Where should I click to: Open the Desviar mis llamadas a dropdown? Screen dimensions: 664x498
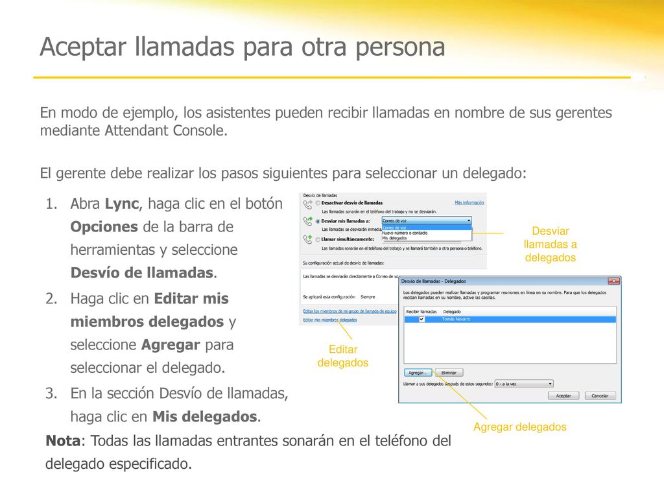427,220
